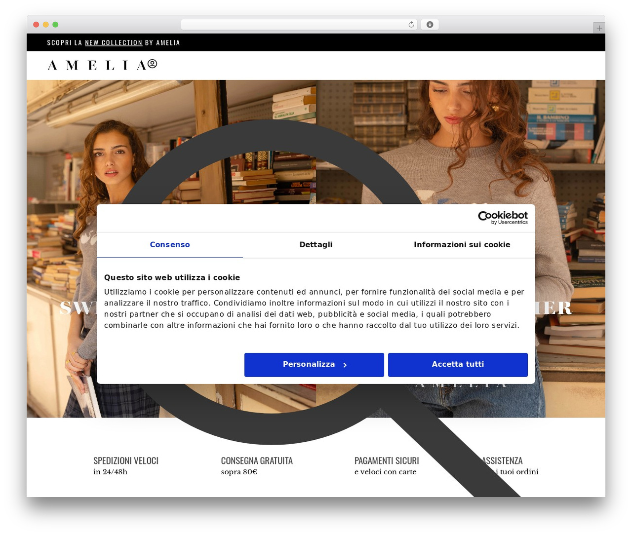Image resolution: width=632 pixels, height=535 pixels.
Task: Click the CONSEGNA GRATUITA heading
Action: (x=257, y=460)
